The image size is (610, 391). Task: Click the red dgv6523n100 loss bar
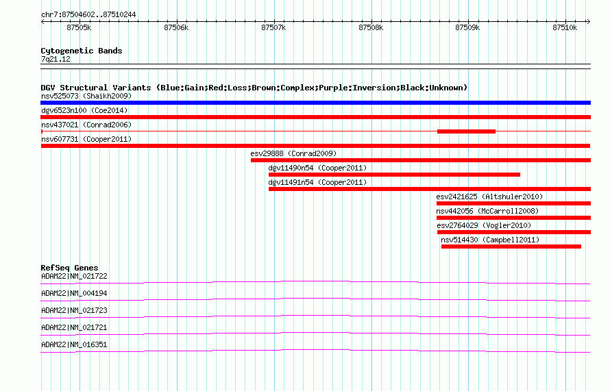click(x=315, y=117)
